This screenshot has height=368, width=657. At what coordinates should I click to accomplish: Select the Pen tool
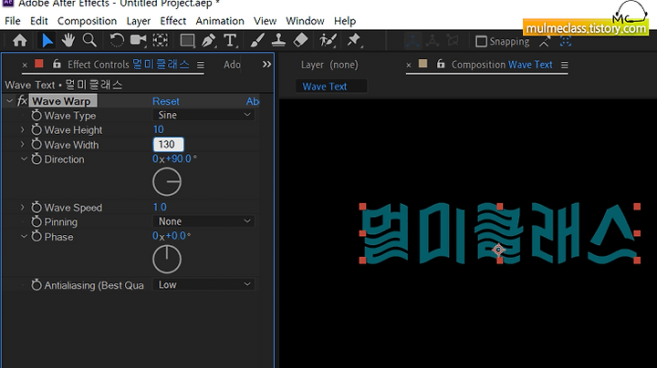coord(208,41)
